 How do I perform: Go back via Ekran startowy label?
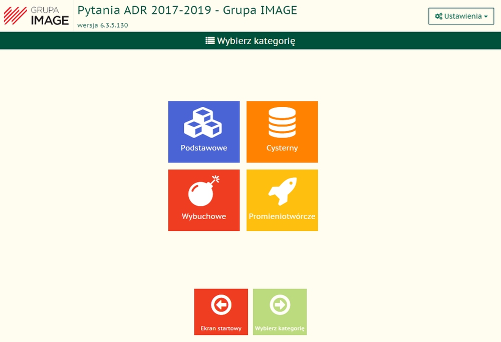[221, 328]
